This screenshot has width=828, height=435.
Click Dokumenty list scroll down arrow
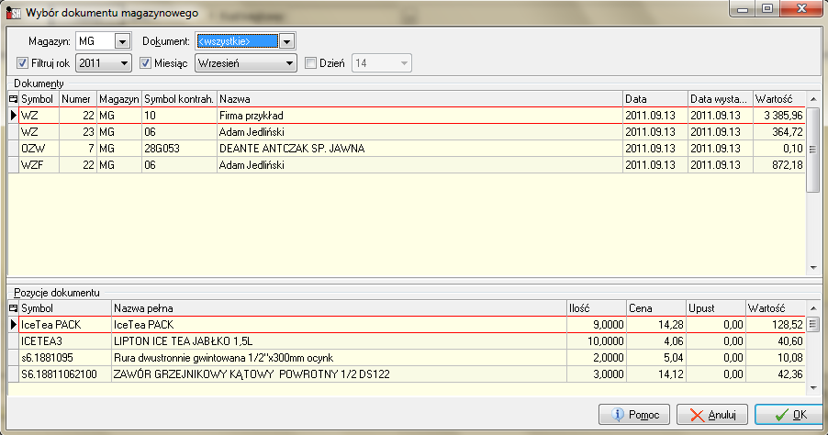[813, 268]
